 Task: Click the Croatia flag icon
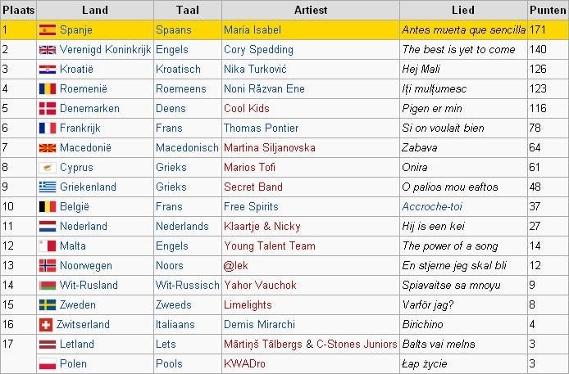pyautogui.click(x=48, y=70)
